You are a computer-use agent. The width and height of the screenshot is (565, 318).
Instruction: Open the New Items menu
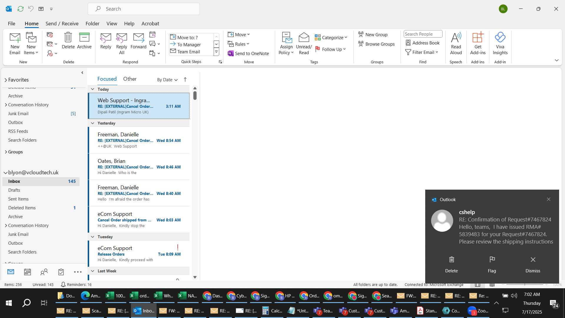tap(31, 44)
